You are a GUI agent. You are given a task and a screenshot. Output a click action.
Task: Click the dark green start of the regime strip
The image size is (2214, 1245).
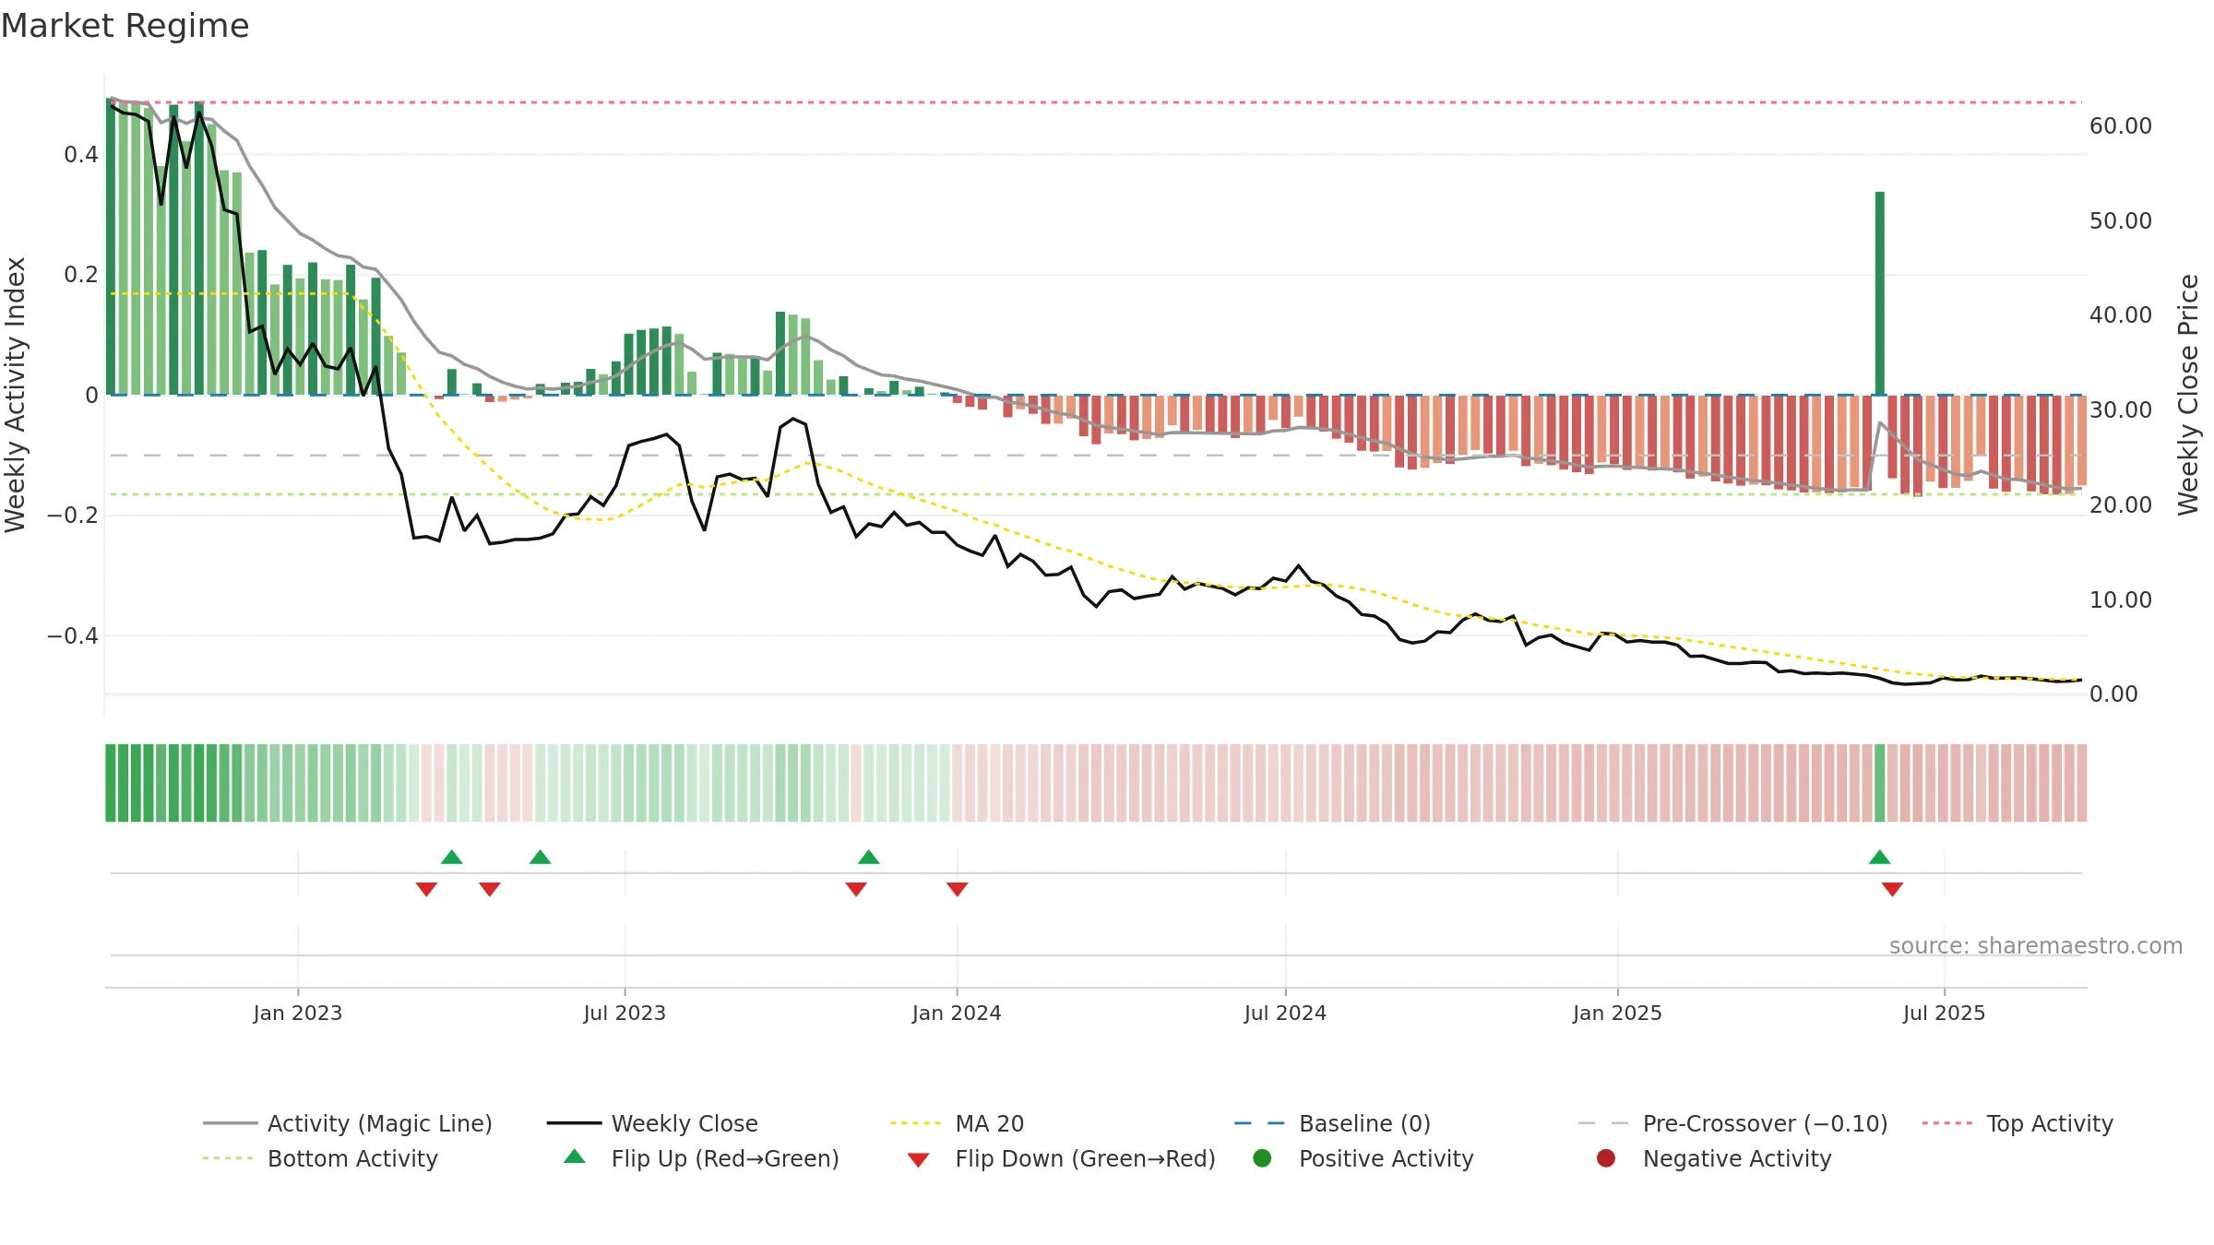111,783
